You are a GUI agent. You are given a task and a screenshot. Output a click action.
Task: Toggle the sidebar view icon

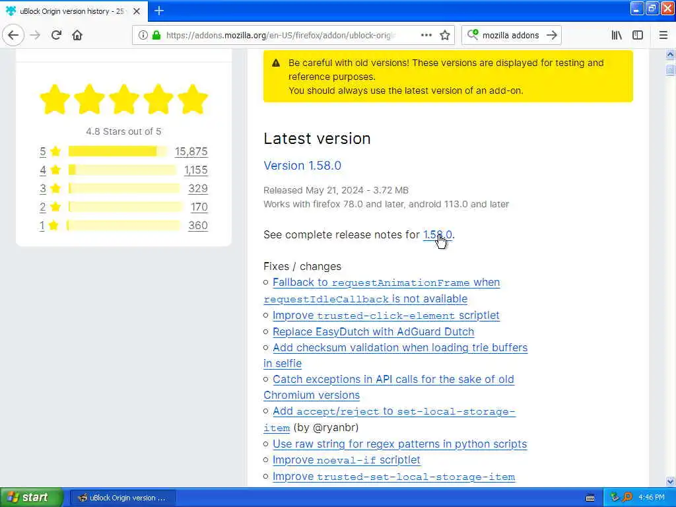(x=638, y=36)
